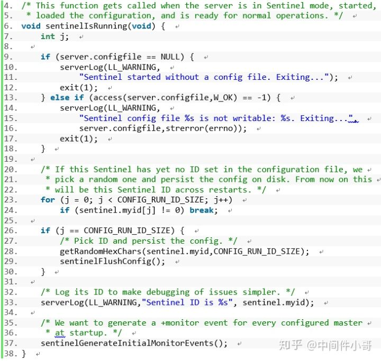Click comment 'pick a random one and persist'

point(124,180)
